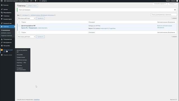This screenshot has width=179, height=101.
Task: Open the Подробнее details link in the description column
Action: (112, 28)
